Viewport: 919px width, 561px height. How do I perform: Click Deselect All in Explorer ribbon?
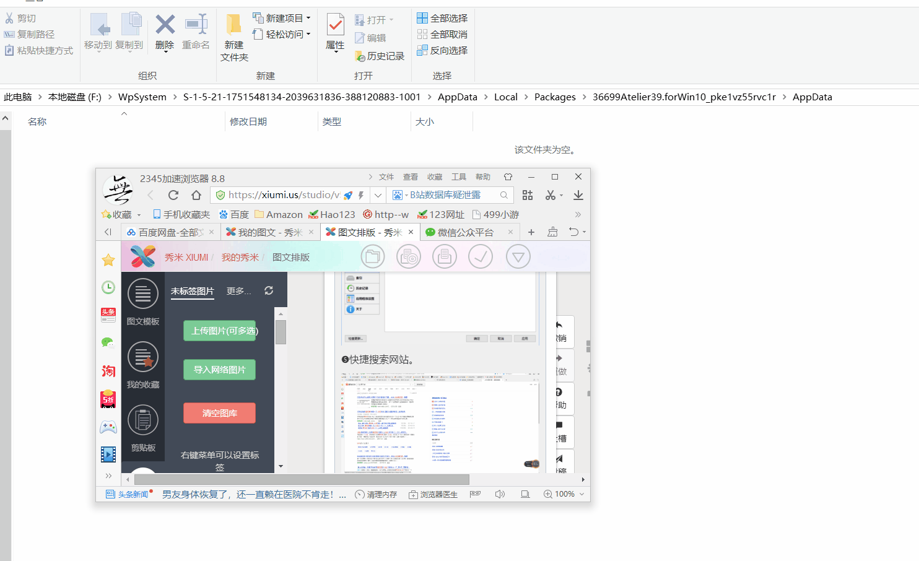pos(442,34)
